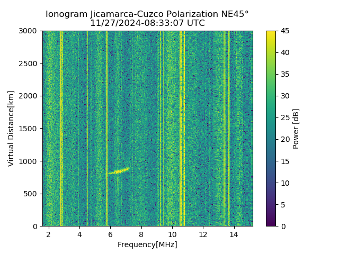339x254 pixels.
Task: Click the y-axis tick label '3000'
Action: 28,31
